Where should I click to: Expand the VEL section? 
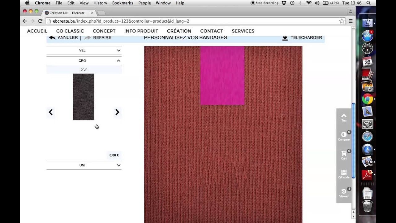[84, 50]
